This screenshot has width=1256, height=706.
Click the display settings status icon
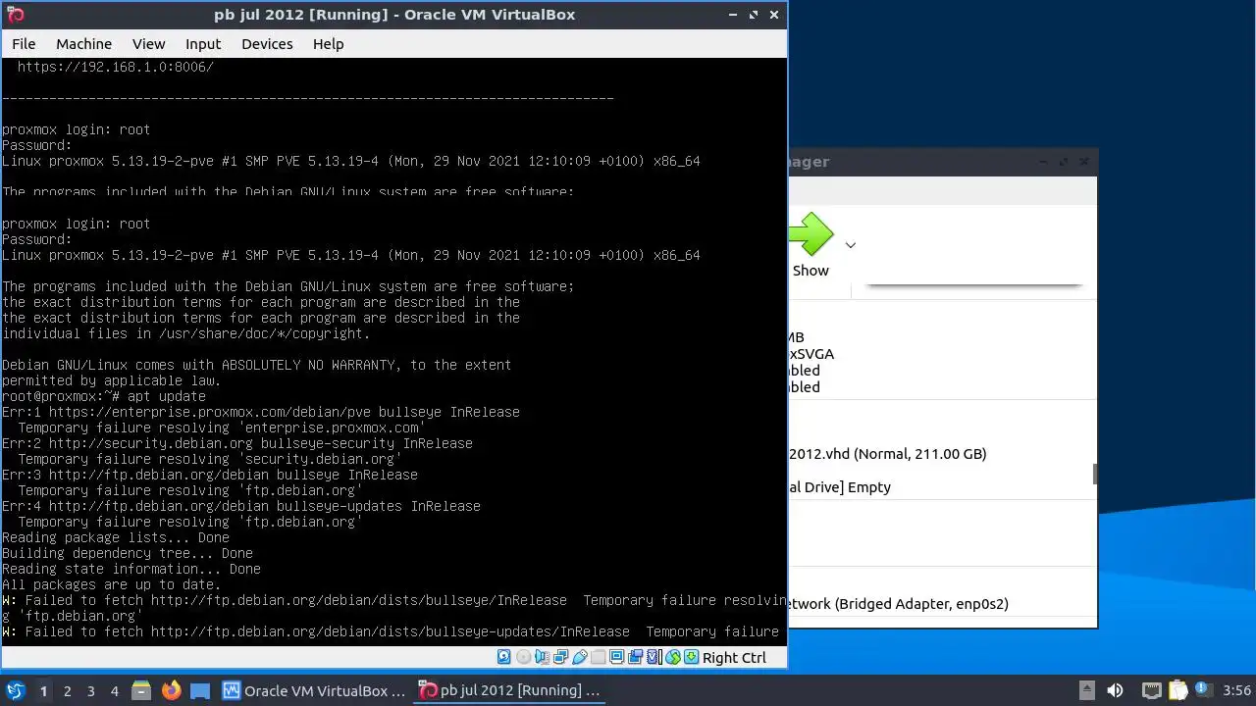pos(616,658)
